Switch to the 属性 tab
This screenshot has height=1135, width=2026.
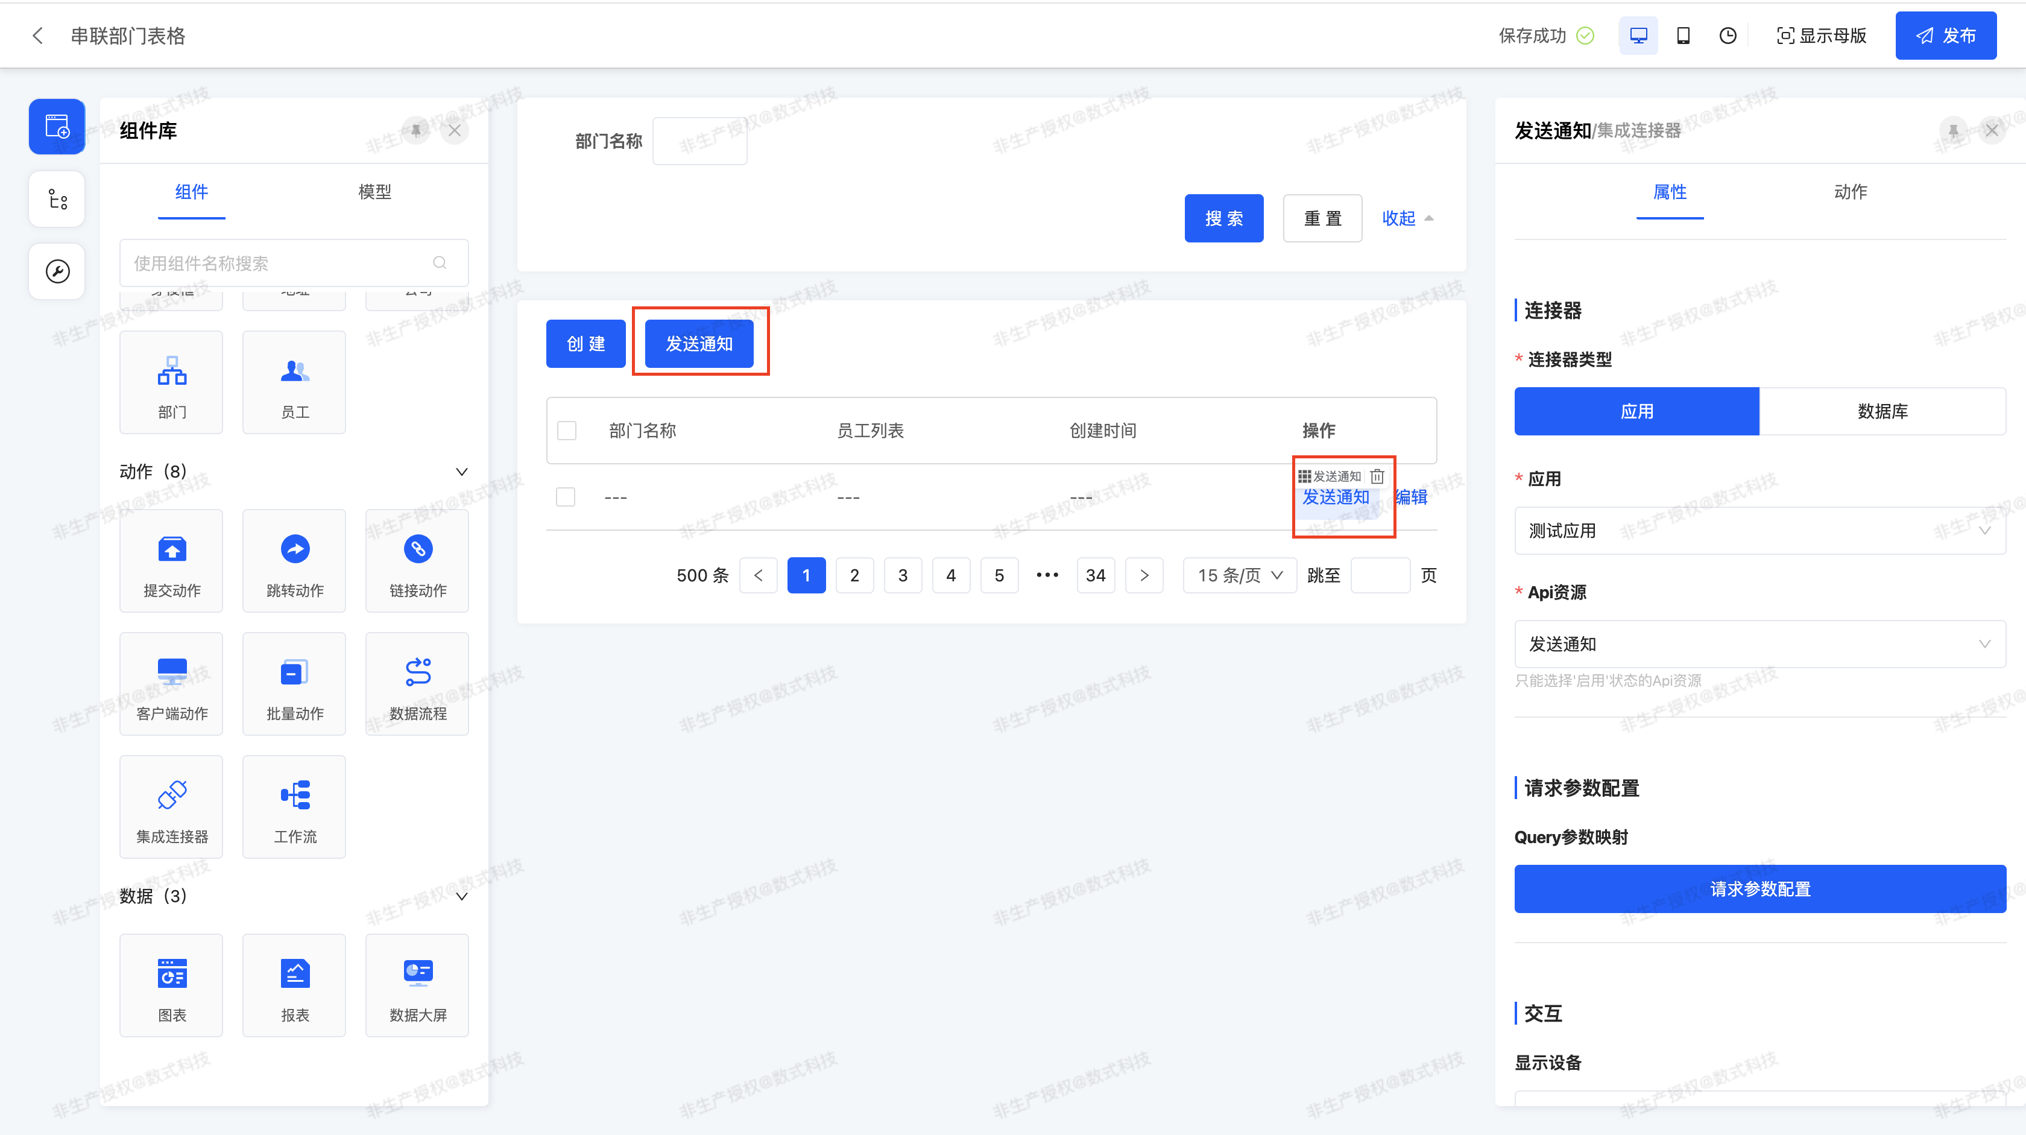(x=1670, y=192)
